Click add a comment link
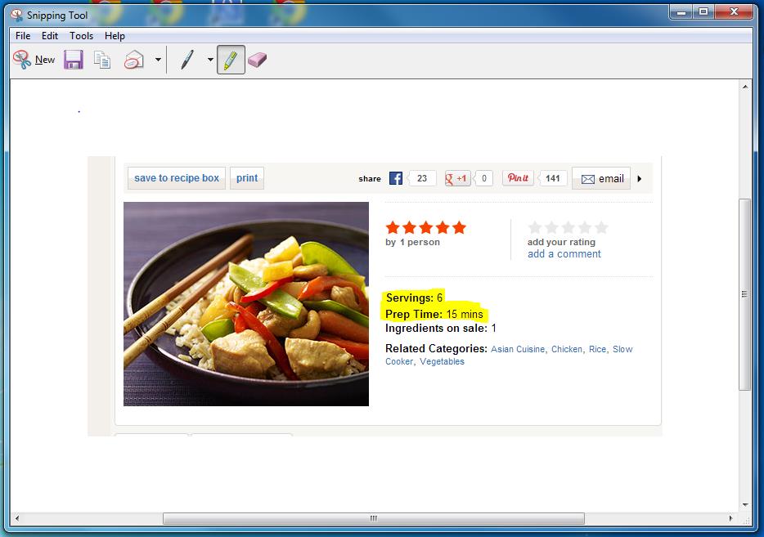Image resolution: width=764 pixels, height=537 pixels. pyautogui.click(x=564, y=253)
